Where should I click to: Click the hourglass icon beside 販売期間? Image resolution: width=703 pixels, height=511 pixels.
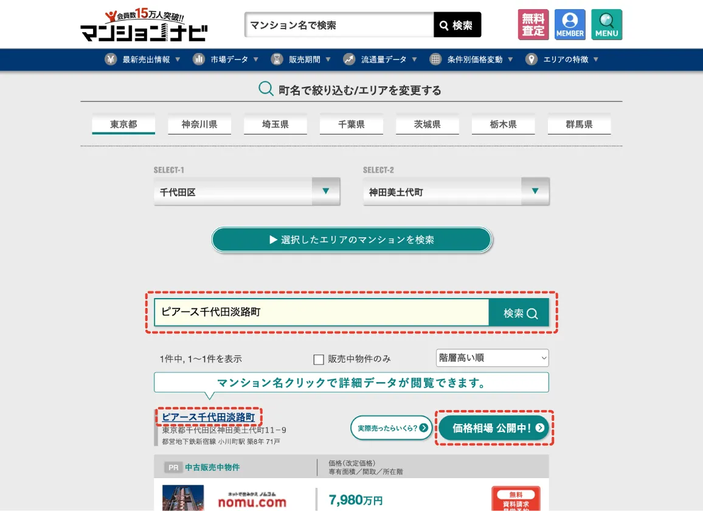click(277, 60)
